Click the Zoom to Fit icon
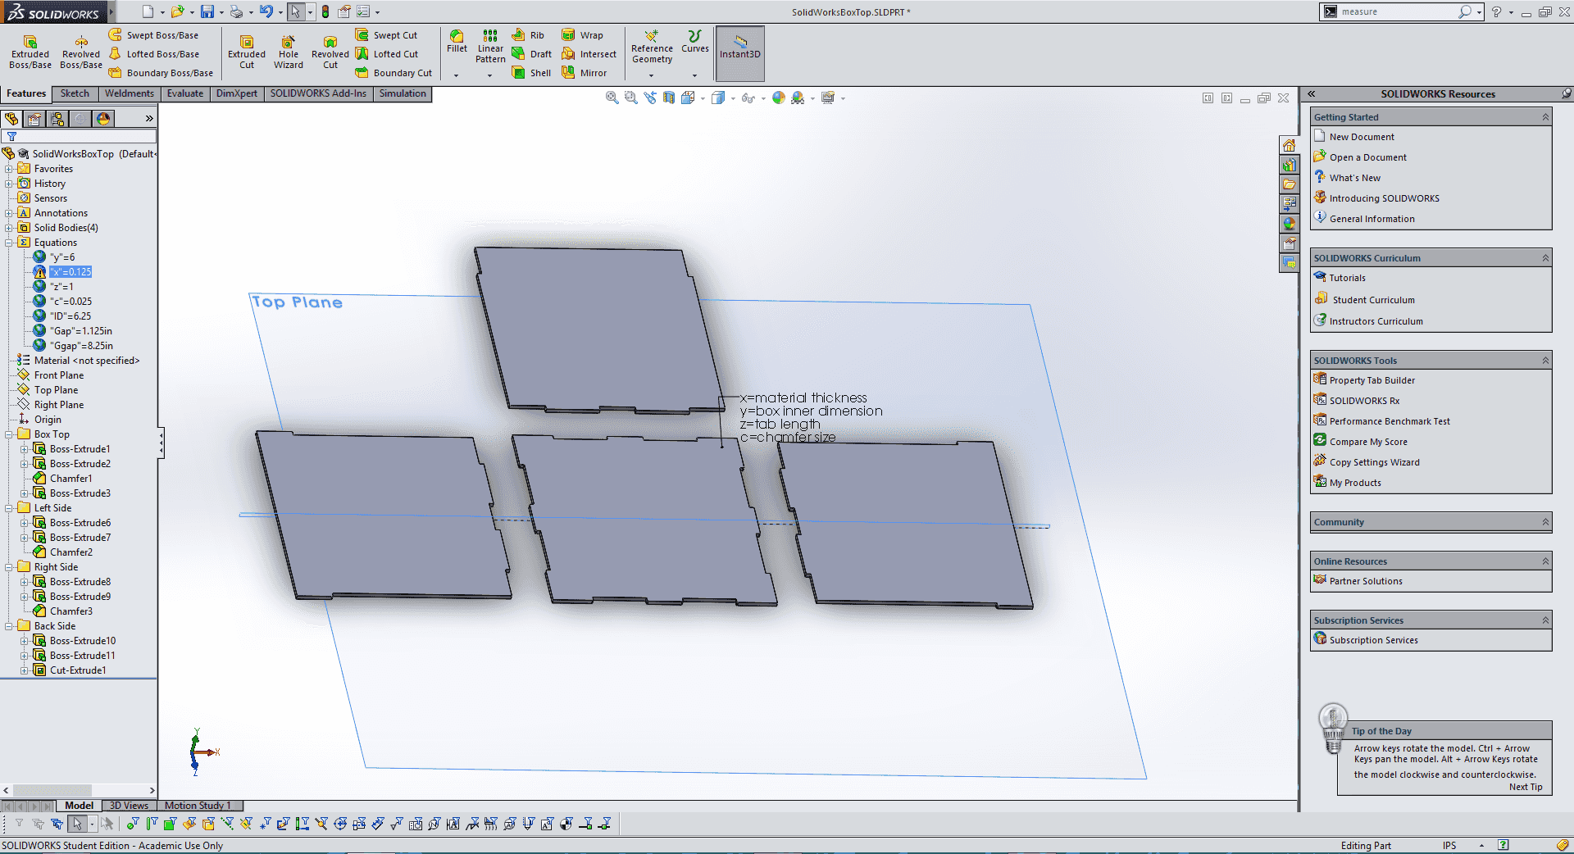The width and height of the screenshot is (1574, 854). pyautogui.click(x=612, y=98)
